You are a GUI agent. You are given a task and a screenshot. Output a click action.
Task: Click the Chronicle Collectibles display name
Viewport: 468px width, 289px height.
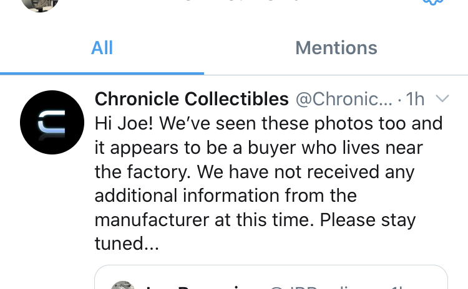pyautogui.click(x=192, y=98)
